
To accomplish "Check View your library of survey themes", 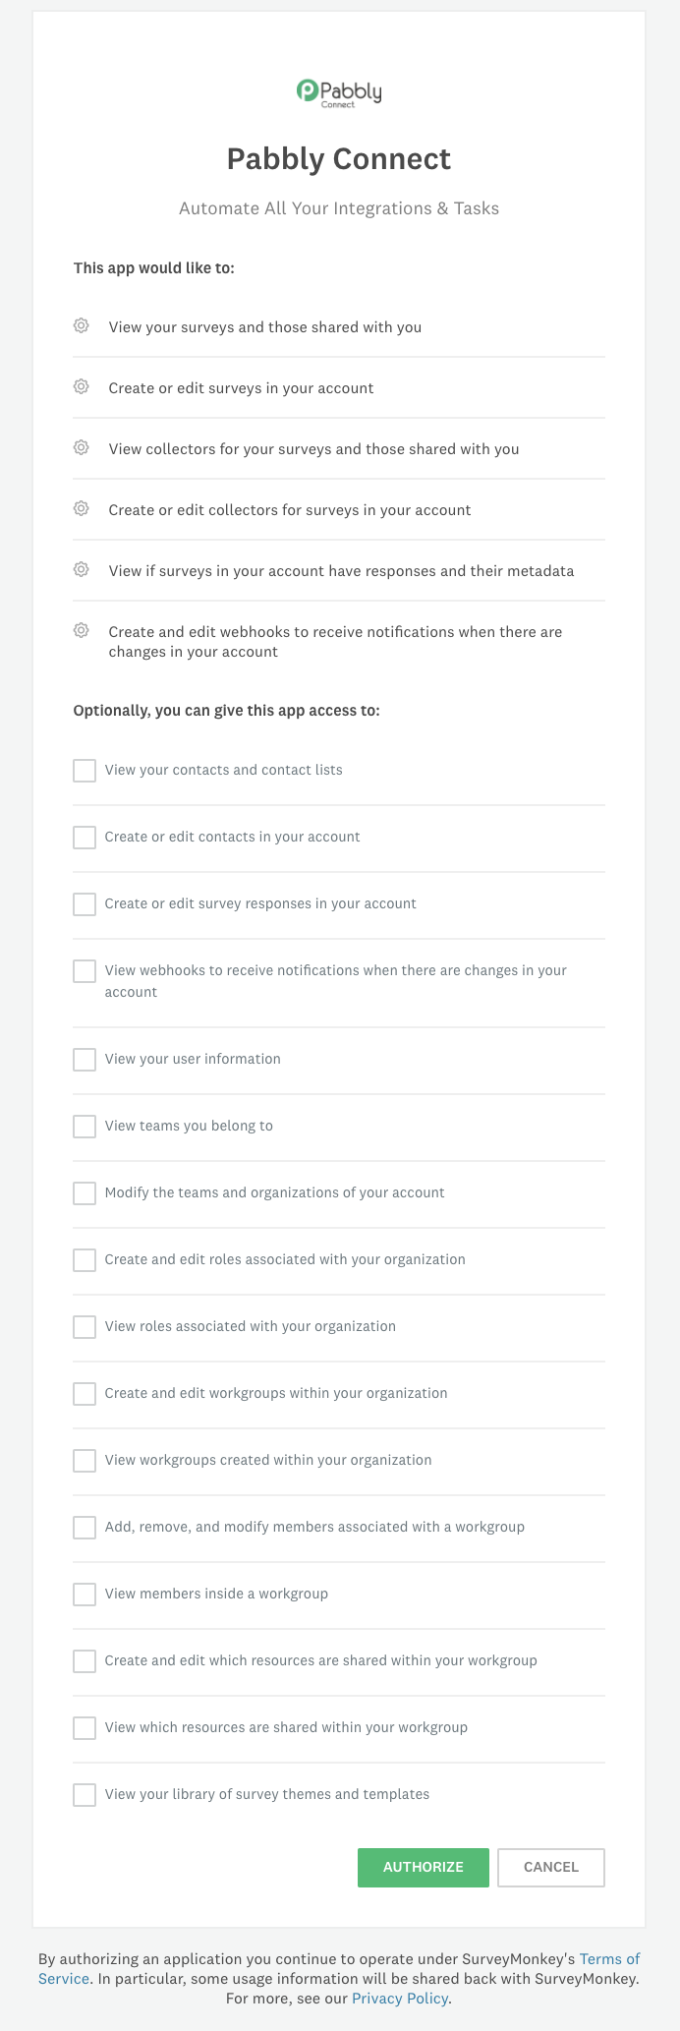I will click(85, 1794).
